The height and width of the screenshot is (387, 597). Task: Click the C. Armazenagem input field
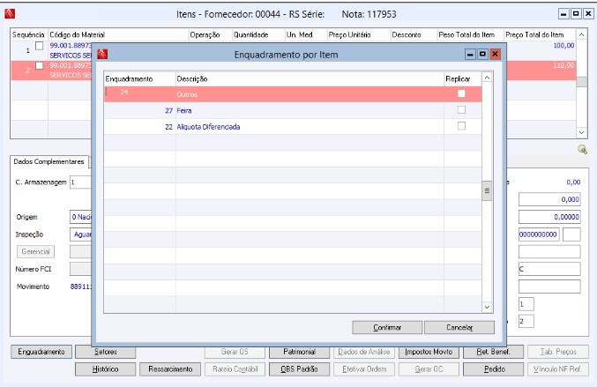pyautogui.click(x=81, y=182)
